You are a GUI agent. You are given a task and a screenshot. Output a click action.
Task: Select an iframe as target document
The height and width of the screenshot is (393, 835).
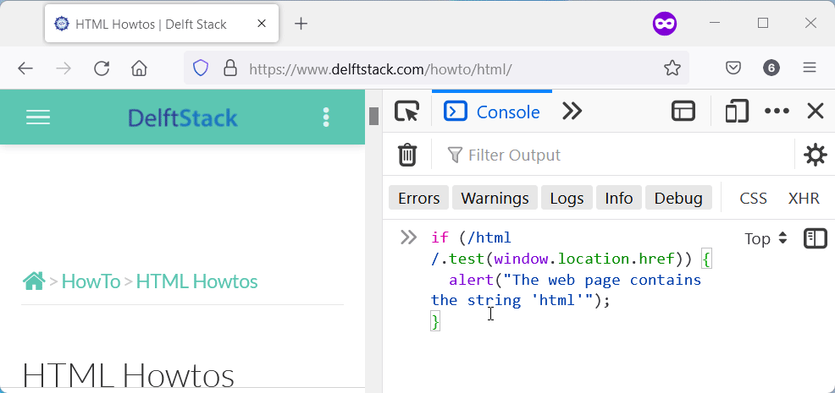(683, 112)
